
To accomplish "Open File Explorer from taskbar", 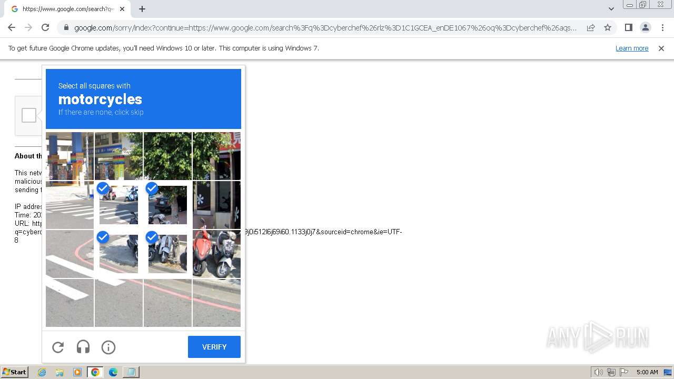I will [x=60, y=372].
